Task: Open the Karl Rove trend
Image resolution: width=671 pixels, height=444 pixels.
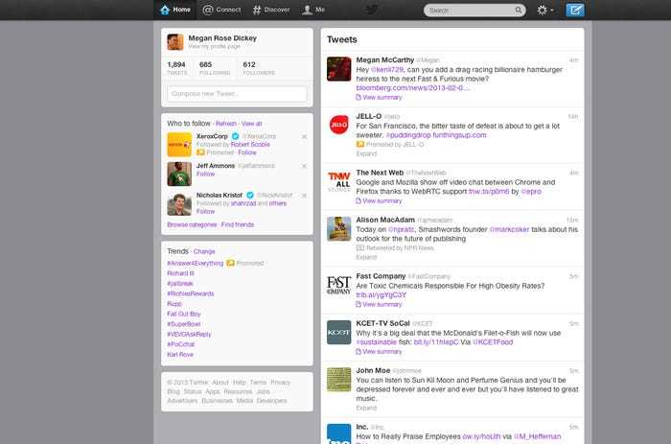Action: pyautogui.click(x=180, y=355)
